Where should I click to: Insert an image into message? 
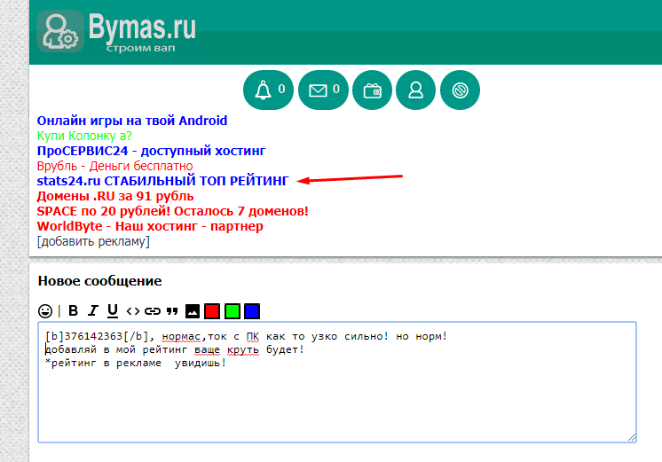(193, 310)
